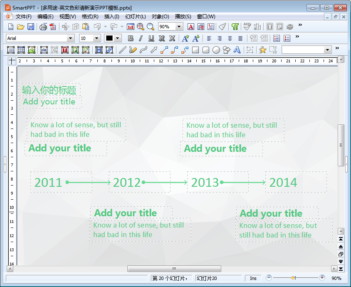Toggle the numbered list icon
This screenshot has width=351, height=287.
(x=287, y=38)
